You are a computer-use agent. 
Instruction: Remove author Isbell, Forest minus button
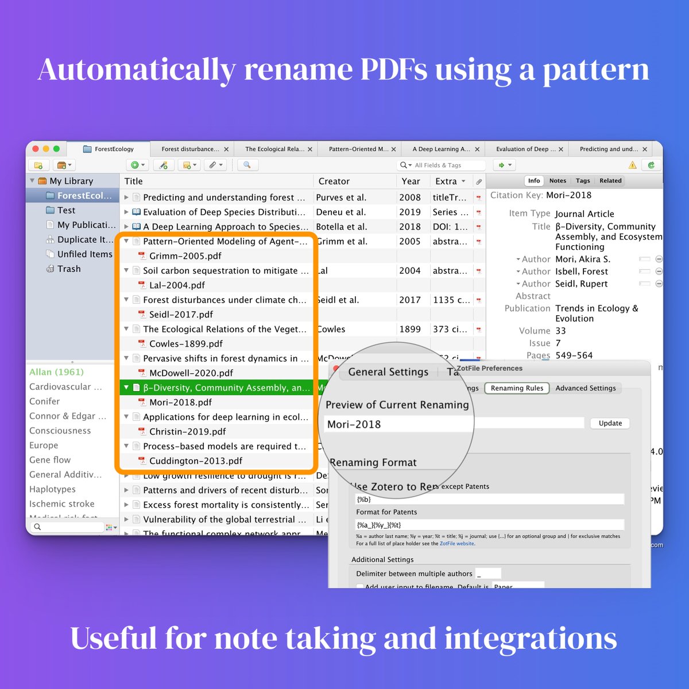click(659, 272)
